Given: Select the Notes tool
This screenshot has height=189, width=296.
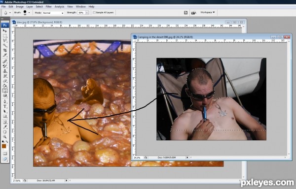Looking at the screenshot, I should pyautogui.click(x=5, y=122).
